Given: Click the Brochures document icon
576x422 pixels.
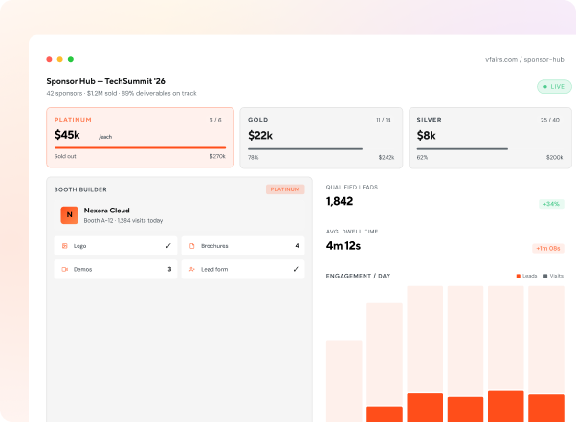Looking at the screenshot, I should (x=191, y=246).
